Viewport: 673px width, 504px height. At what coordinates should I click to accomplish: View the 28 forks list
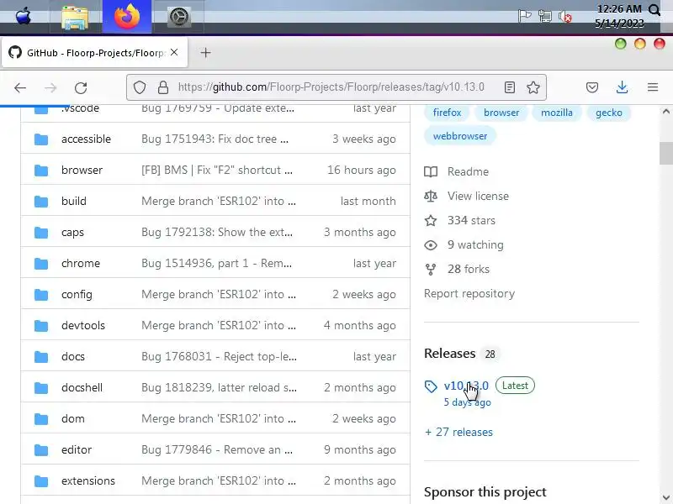457,269
